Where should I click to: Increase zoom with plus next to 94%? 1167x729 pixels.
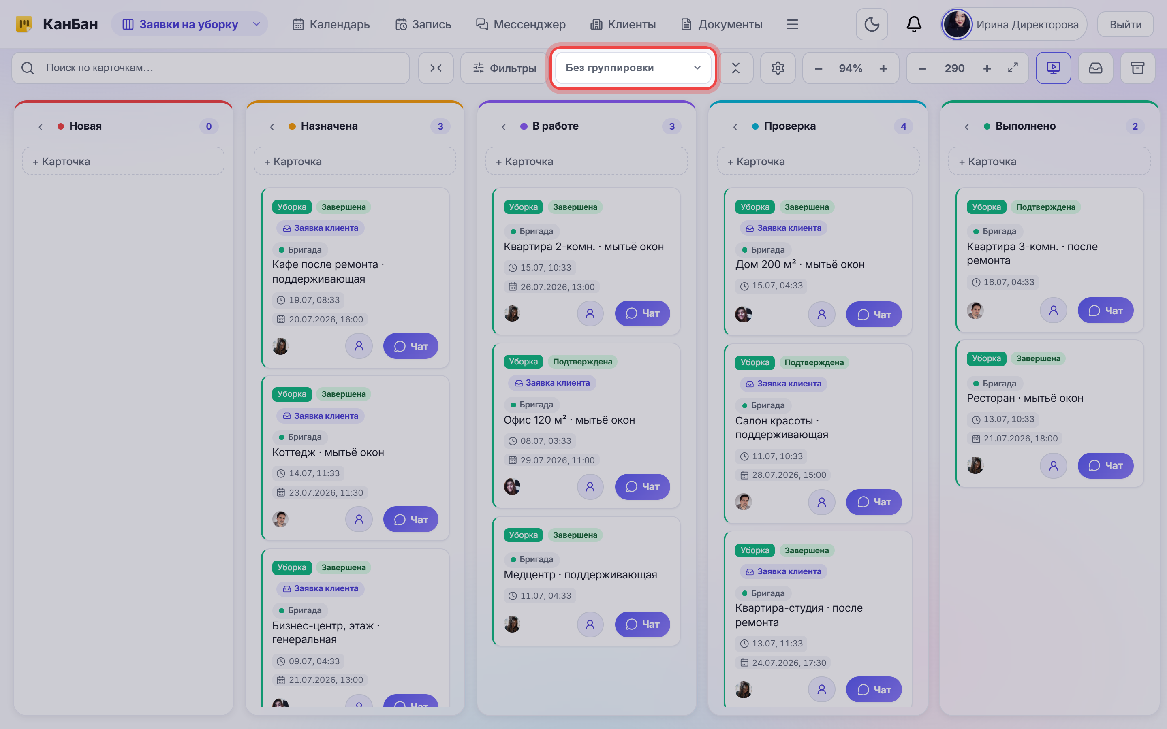(883, 68)
